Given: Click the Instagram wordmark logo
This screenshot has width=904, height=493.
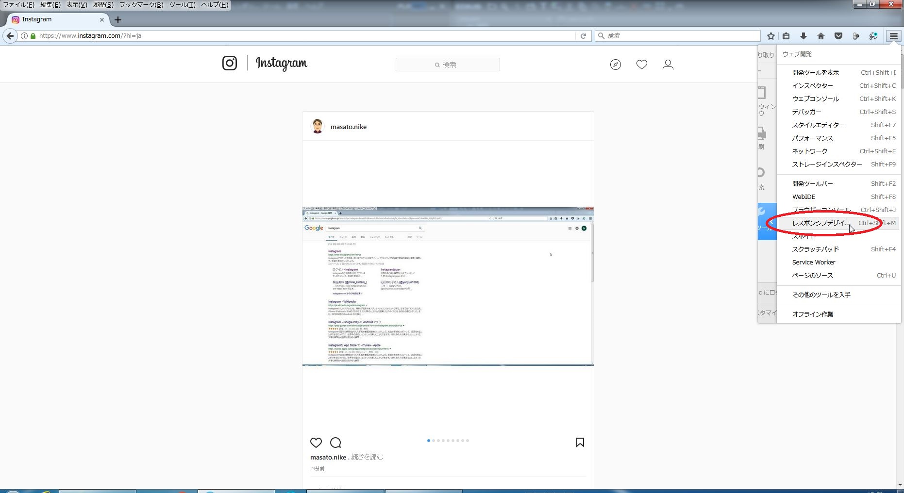Looking at the screenshot, I should tap(282, 64).
